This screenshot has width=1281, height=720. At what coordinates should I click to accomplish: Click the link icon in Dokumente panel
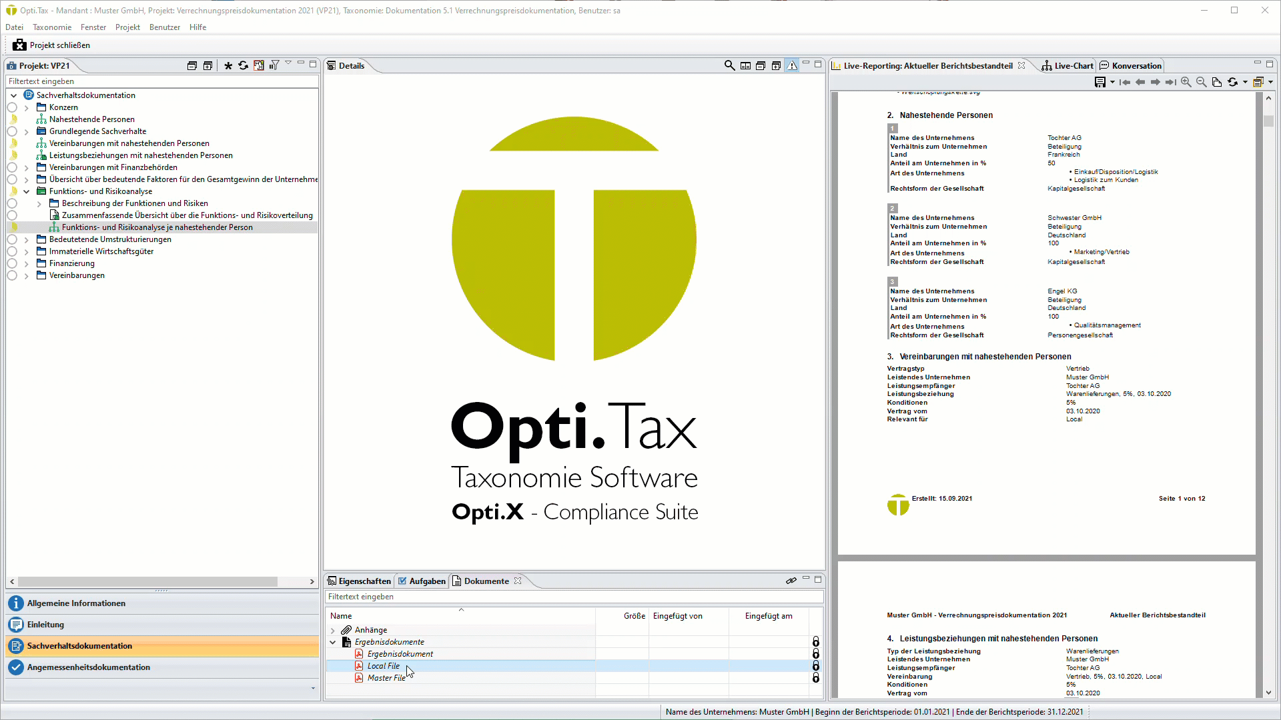coord(791,581)
